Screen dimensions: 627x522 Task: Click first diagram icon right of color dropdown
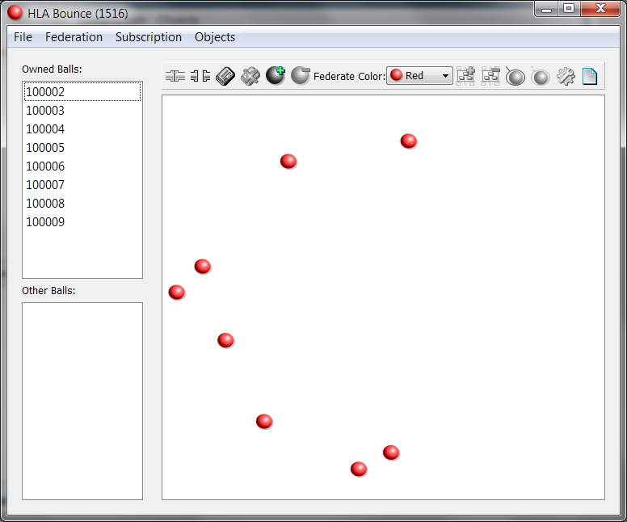466,76
